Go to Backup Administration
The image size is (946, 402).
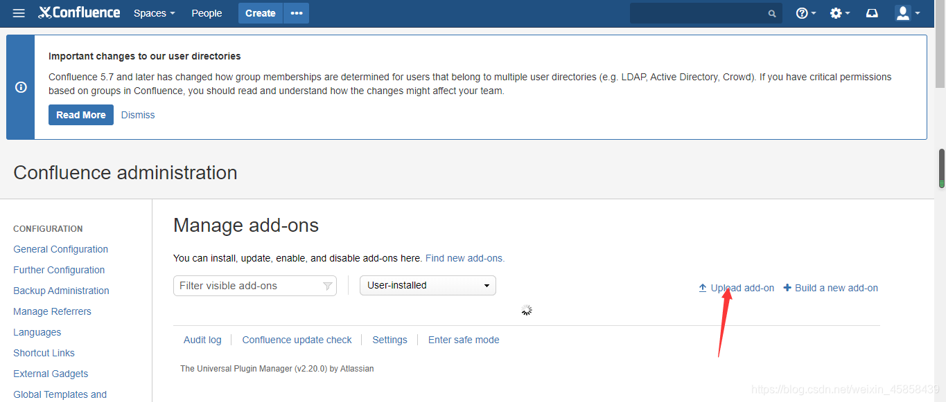point(61,291)
